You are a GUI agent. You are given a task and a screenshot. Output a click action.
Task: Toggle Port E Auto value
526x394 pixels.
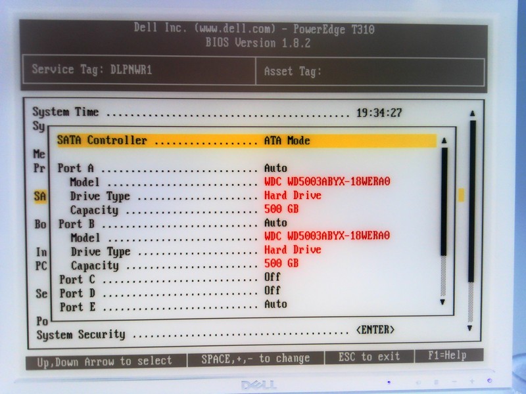[x=275, y=305]
